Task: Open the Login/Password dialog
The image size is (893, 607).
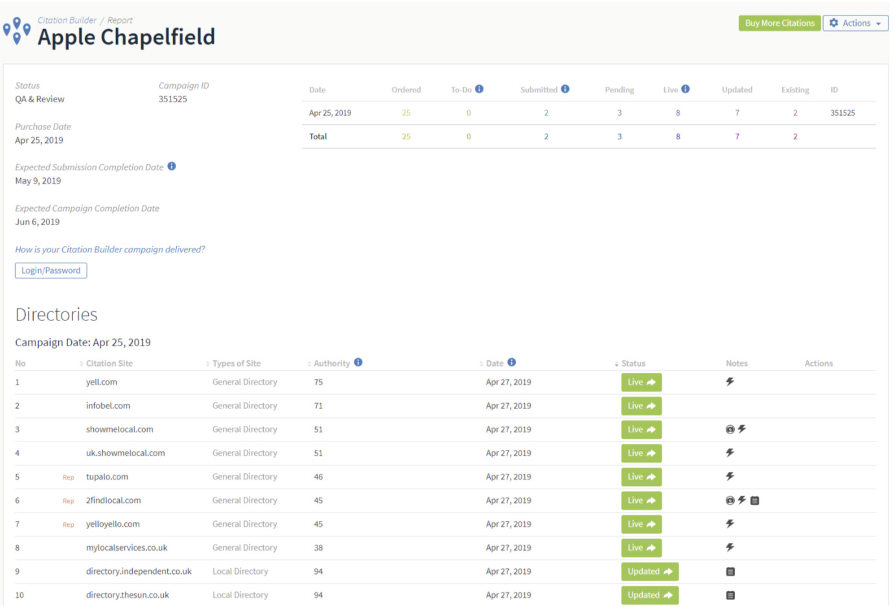Action: (x=51, y=270)
